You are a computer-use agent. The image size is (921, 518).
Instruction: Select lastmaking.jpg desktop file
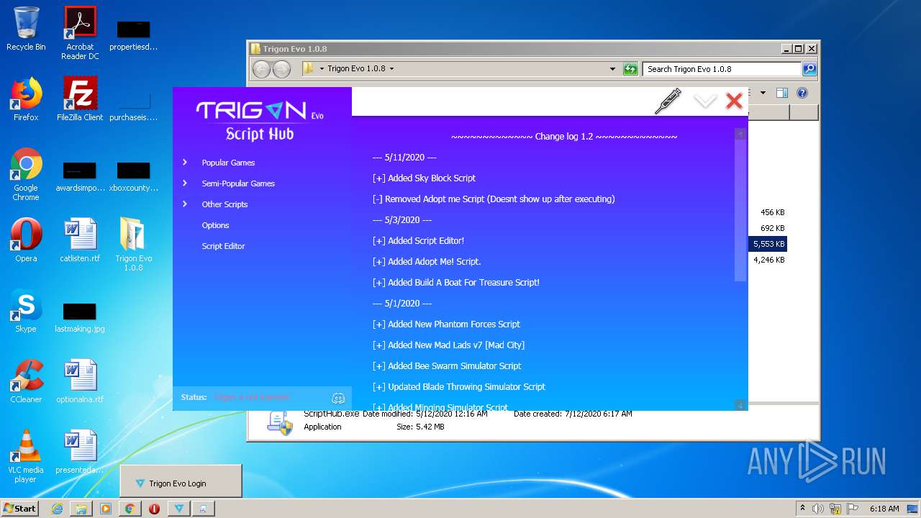(80, 317)
